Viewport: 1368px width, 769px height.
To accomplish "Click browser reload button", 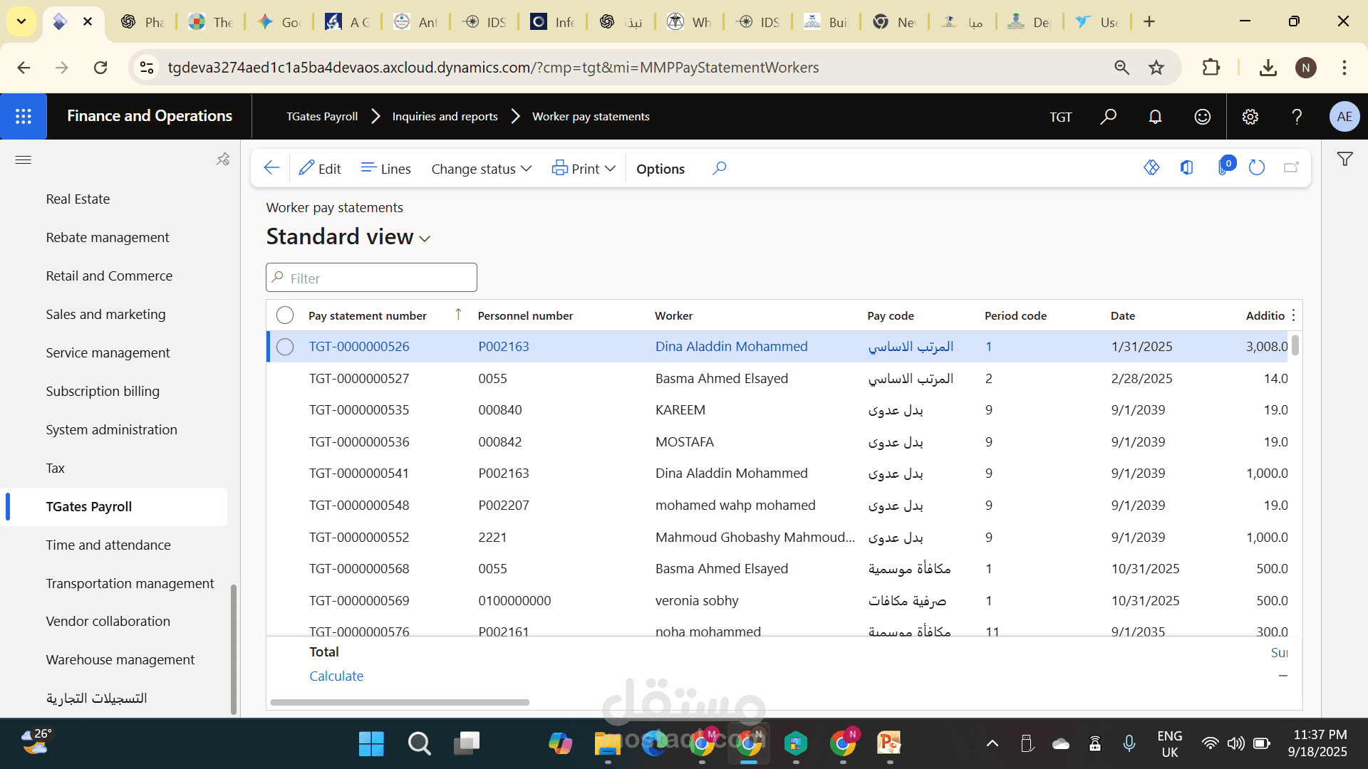I will (x=100, y=68).
